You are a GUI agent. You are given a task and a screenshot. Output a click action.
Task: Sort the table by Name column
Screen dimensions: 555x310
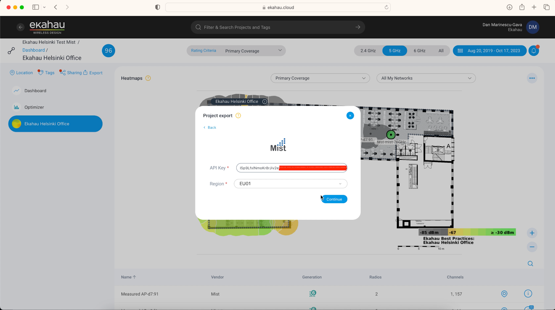tap(128, 277)
